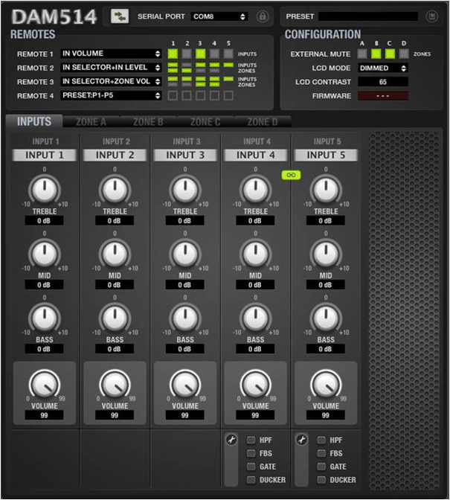Toggle External Mute zone B indicator
The width and height of the screenshot is (450, 500).
pos(376,54)
